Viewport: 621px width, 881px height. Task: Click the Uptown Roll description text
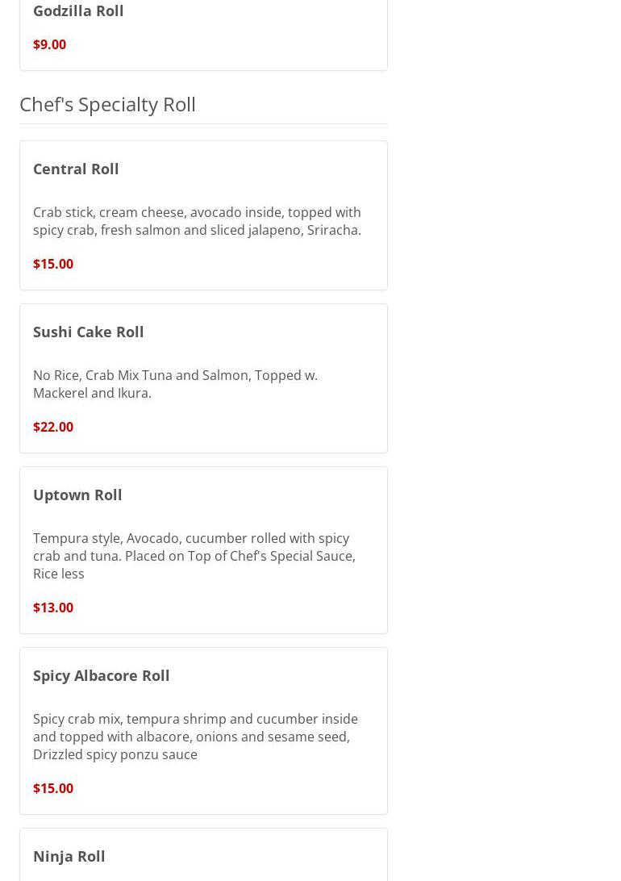click(x=194, y=556)
